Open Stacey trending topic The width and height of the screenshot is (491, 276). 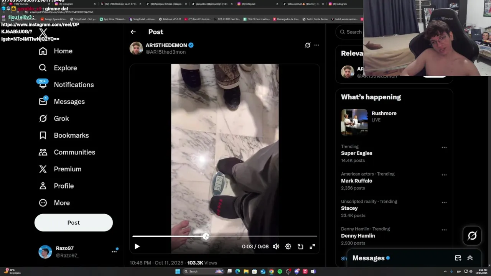pos(349,208)
